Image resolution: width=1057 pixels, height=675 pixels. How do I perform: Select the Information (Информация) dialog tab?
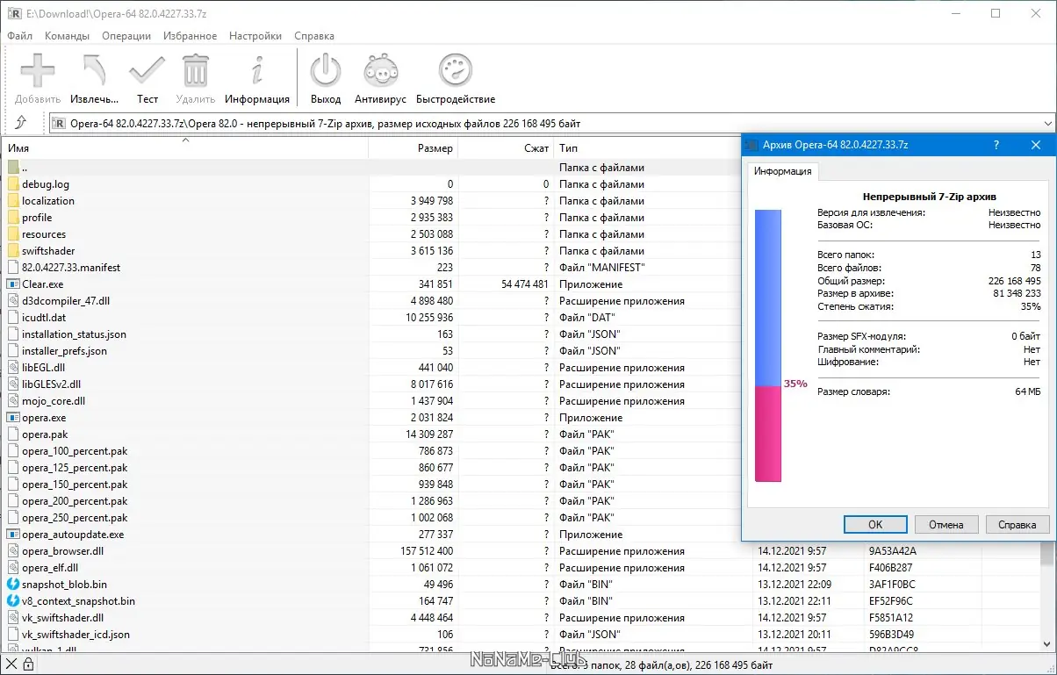point(782,172)
